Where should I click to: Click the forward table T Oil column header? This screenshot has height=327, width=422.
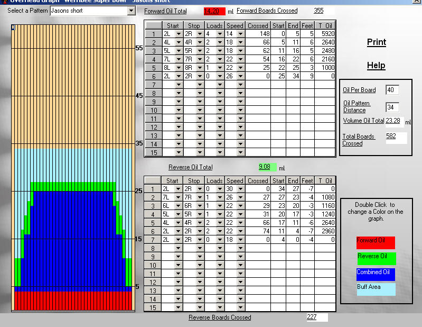point(325,25)
